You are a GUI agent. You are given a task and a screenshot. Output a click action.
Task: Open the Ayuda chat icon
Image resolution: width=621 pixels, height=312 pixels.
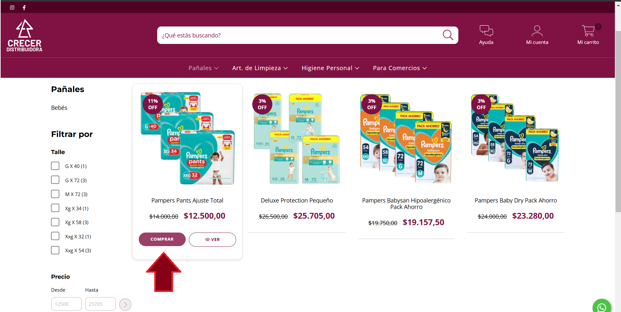click(486, 31)
